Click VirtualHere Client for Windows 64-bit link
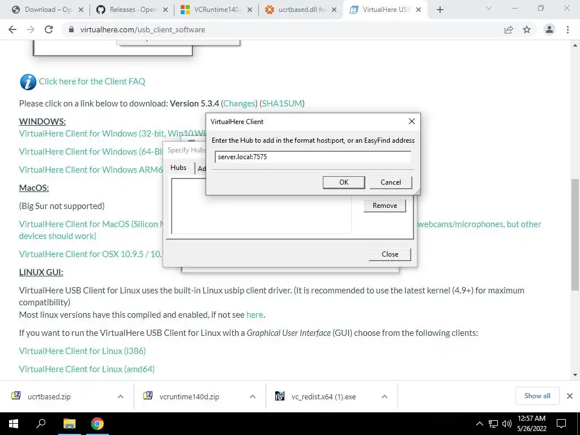Screen dimensions: 580x435 pos(91,152)
